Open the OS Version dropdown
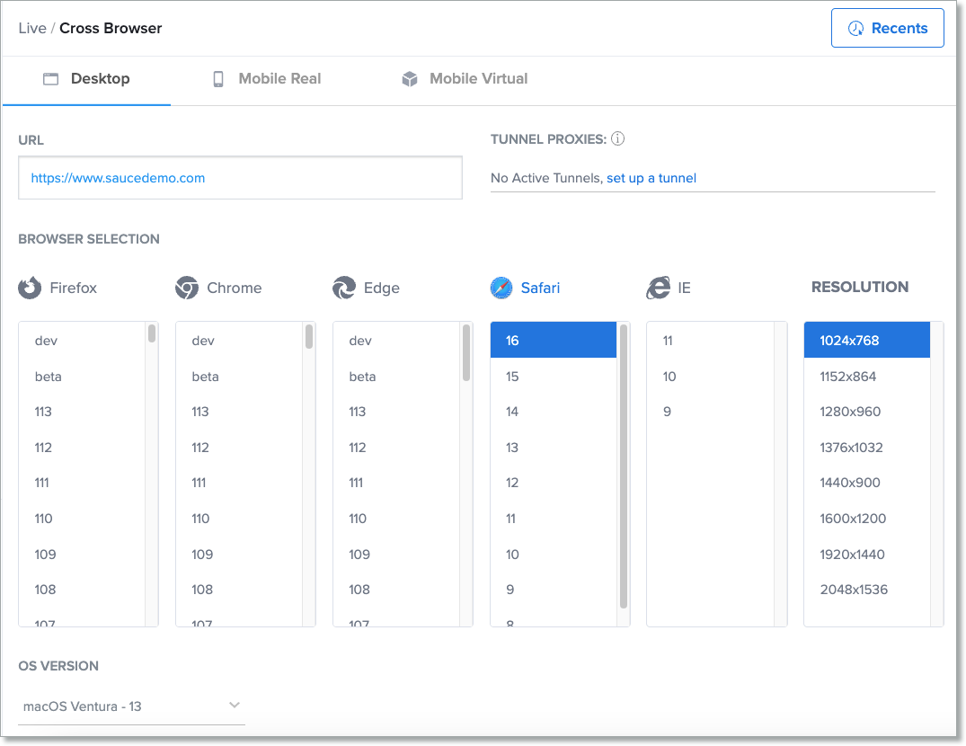The height and width of the screenshot is (746, 966). pyautogui.click(x=131, y=706)
